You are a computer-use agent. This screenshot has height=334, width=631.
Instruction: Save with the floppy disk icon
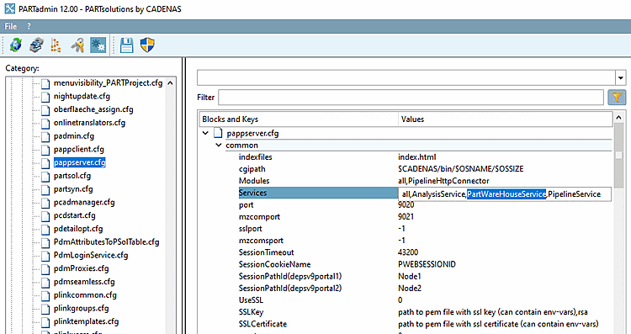click(127, 45)
